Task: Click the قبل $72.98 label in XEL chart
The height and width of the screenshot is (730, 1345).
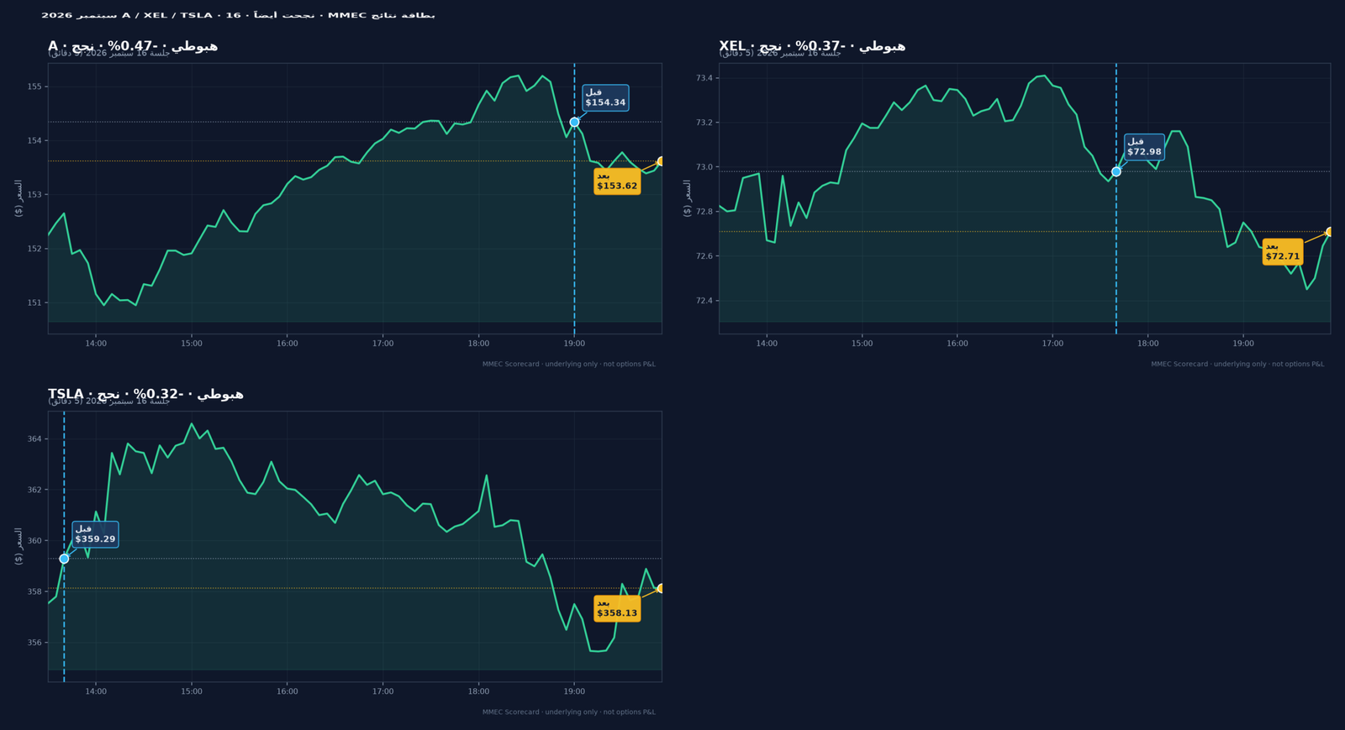Action: [x=1144, y=147]
